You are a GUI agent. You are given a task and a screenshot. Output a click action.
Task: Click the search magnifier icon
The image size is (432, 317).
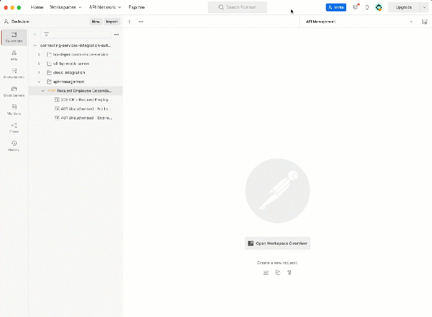click(221, 7)
